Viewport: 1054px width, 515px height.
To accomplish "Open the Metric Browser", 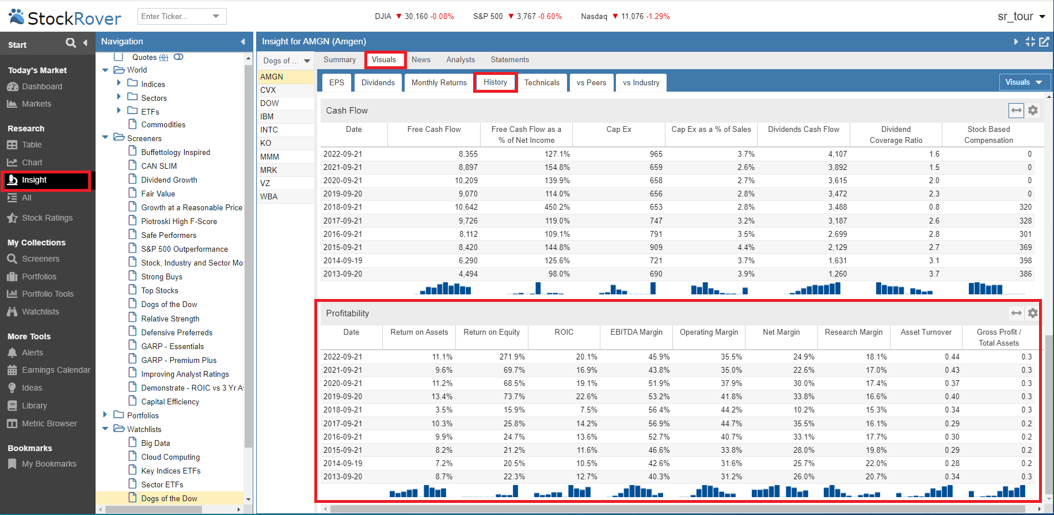I will [x=42, y=423].
